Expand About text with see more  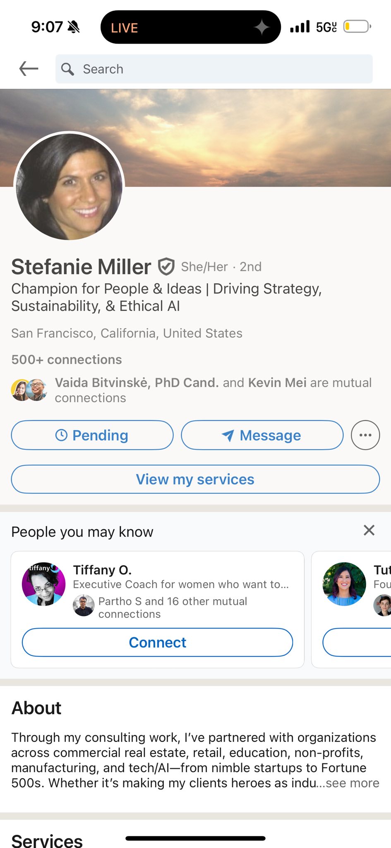(352, 783)
